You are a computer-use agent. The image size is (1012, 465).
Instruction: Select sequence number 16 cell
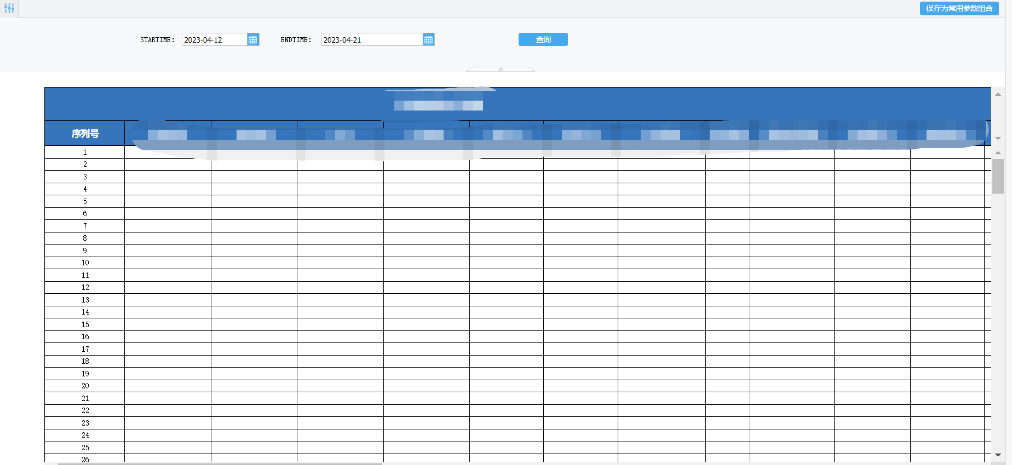click(85, 336)
